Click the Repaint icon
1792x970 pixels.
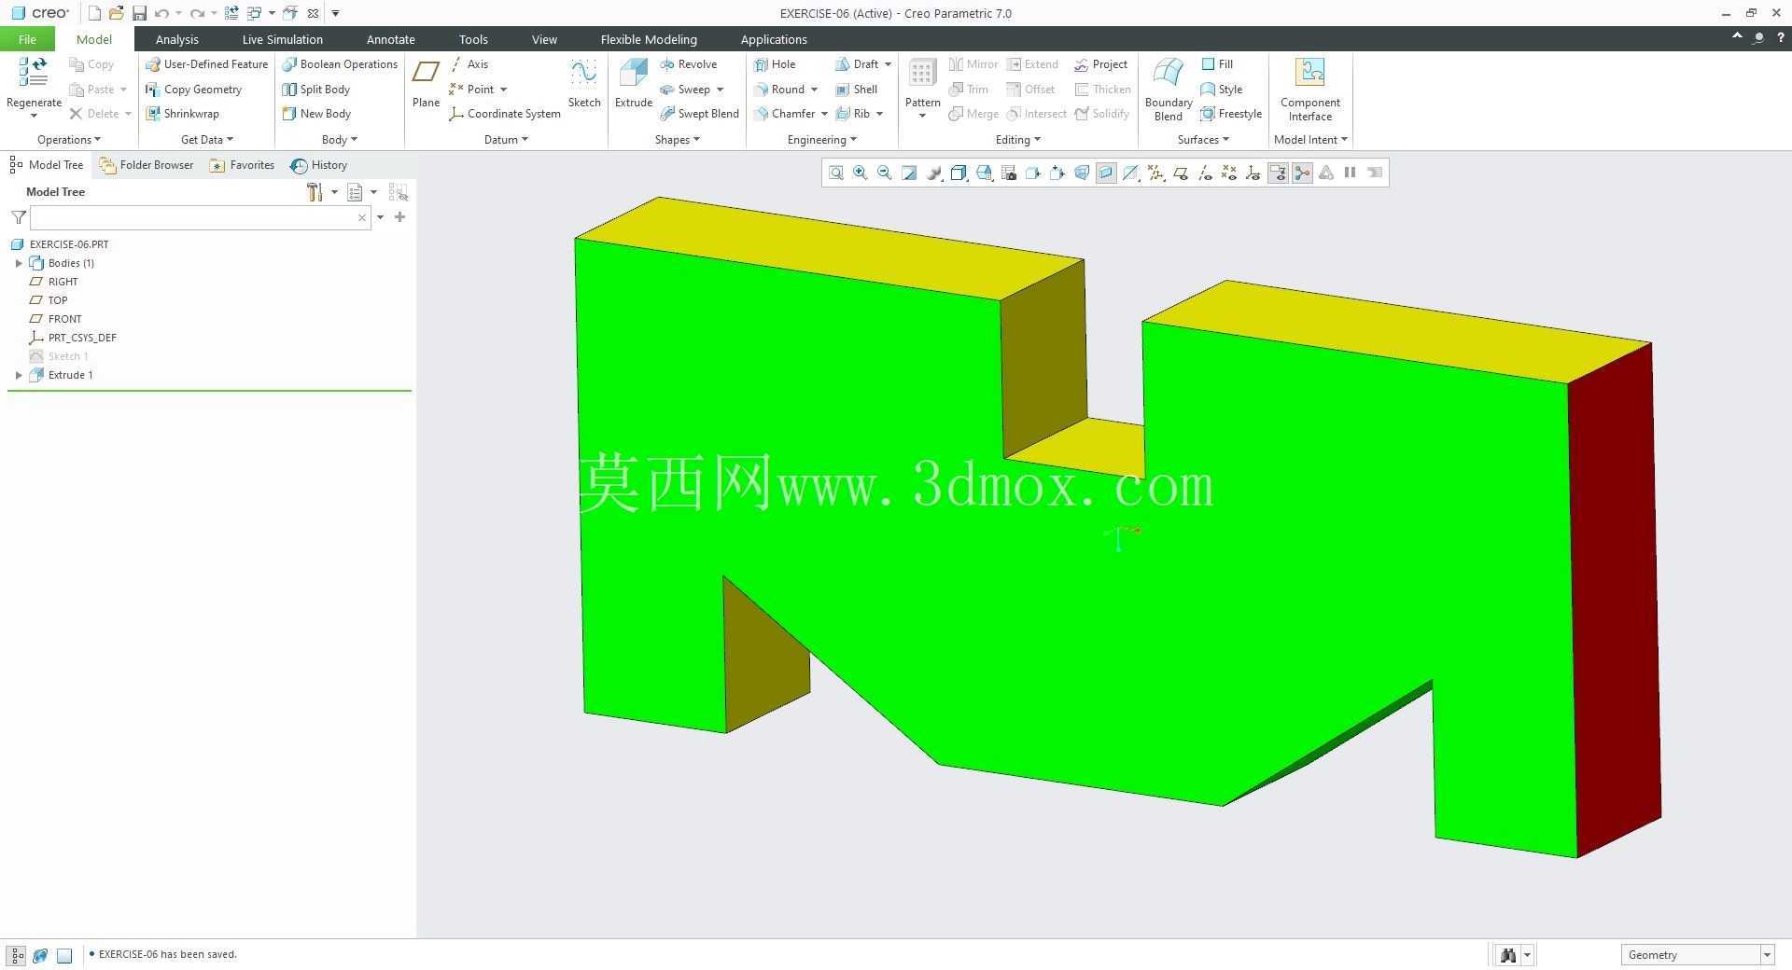[x=909, y=173]
